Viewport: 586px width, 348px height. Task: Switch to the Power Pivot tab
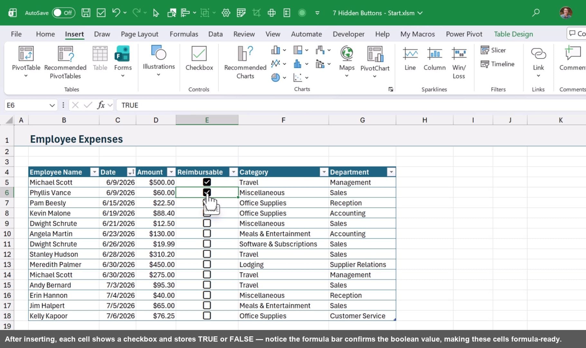tap(464, 34)
